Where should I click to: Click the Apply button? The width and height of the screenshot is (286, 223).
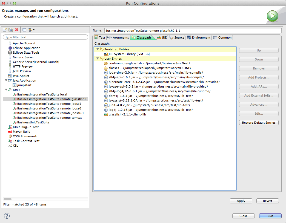pyautogui.click(x=241, y=201)
